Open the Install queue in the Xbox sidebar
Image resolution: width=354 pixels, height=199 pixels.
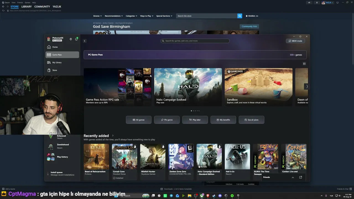[62, 174]
